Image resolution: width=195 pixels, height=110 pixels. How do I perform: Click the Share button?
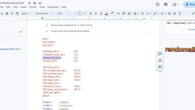click(x=189, y=5)
